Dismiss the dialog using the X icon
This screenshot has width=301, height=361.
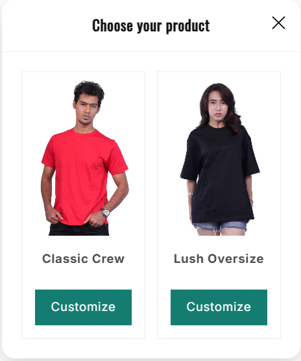point(278,23)
